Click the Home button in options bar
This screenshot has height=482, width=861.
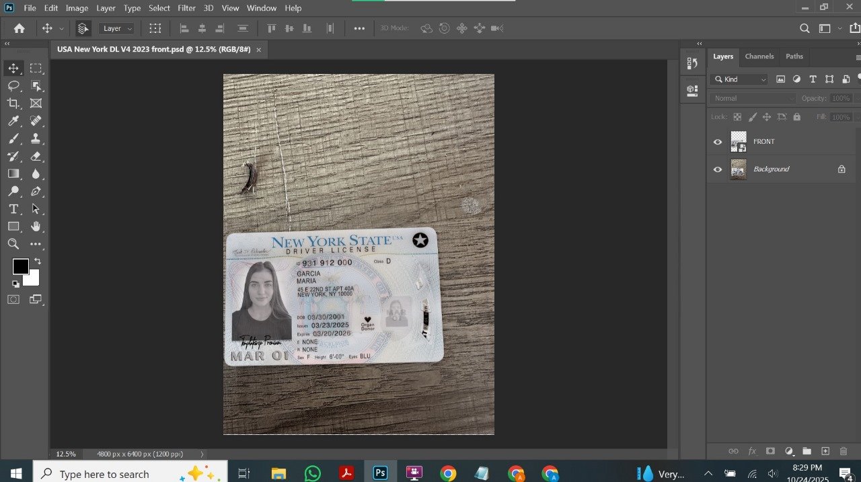click(x=20, y=28)
